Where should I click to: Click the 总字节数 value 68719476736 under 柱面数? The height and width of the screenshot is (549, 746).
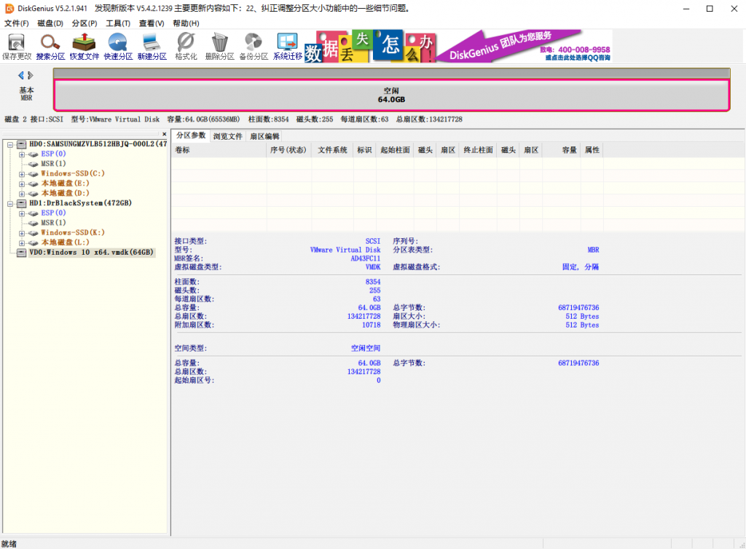[578, 308]
